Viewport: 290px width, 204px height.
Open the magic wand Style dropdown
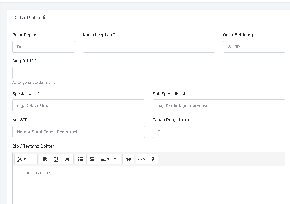coord(21,159)
